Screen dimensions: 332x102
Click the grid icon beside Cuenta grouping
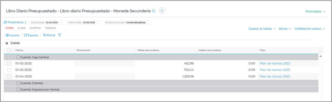pyautogui.click(x=7, y=43)
